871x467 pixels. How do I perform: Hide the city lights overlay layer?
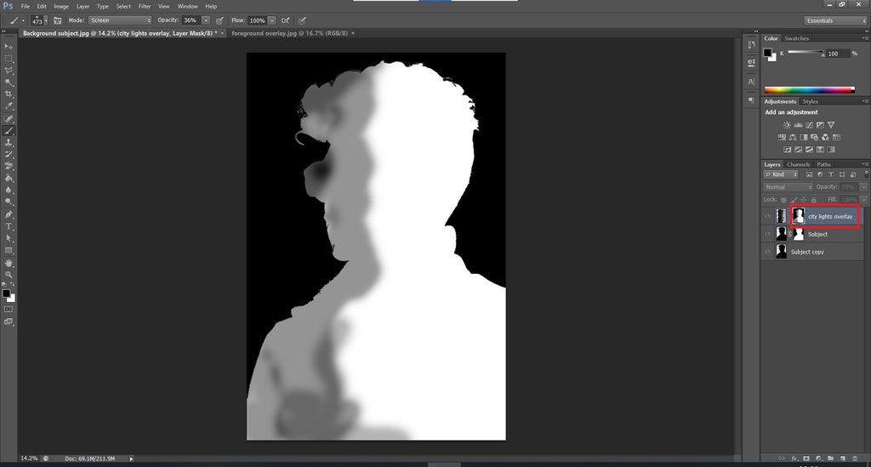click(768, 216)
